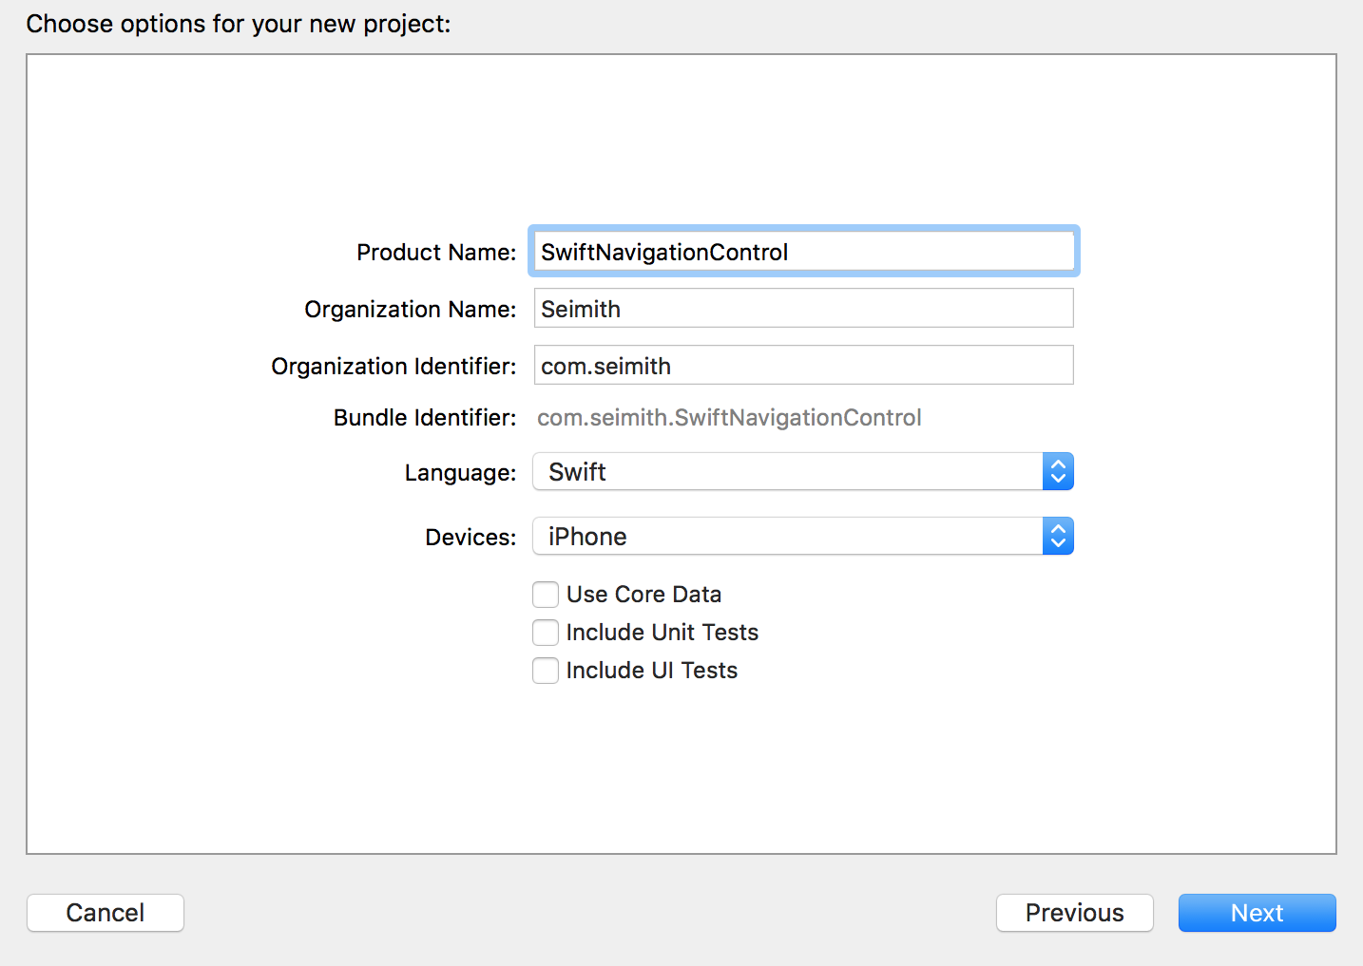Click the Next button
Viewport: 1363px width, 966px height.
click(x=1257, y=913)
